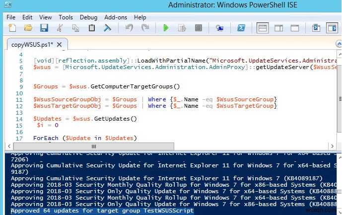Maximize script pane layout icon

click(x=295, y=28)
